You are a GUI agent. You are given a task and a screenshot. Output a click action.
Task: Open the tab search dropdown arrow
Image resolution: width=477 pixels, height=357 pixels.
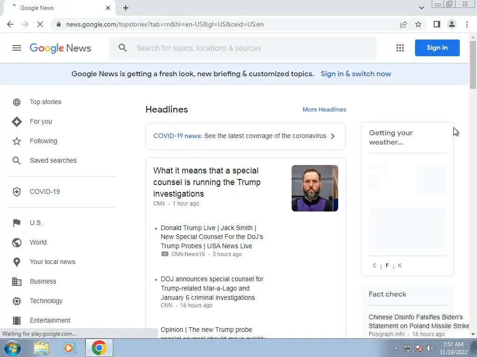[421, 8]
